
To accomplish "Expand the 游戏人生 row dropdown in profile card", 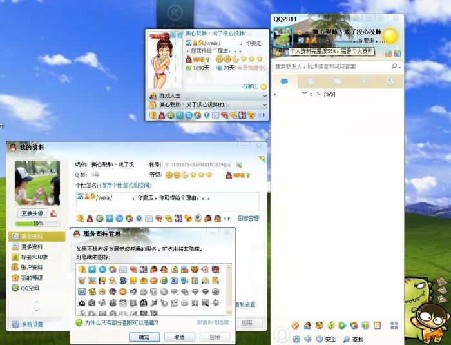I will coord(265,95).
